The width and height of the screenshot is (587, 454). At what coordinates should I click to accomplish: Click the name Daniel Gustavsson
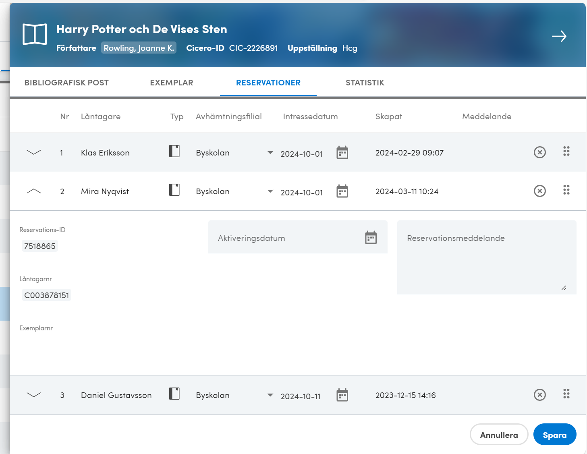click(x=116, y=395)
